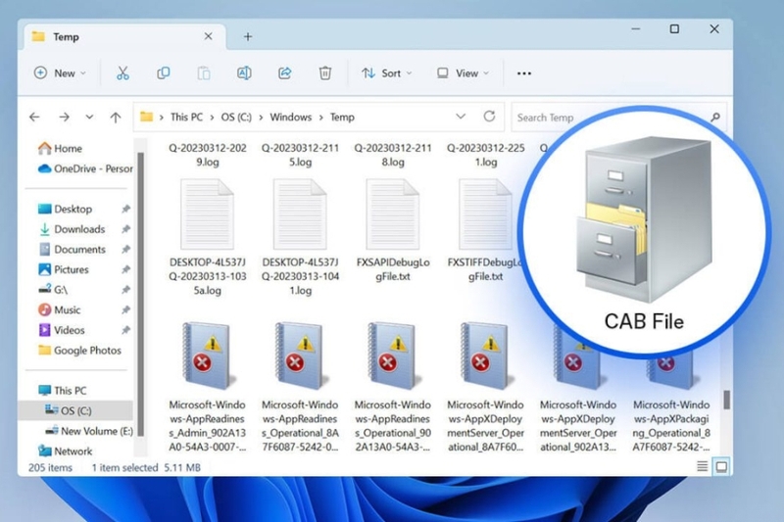Click the Copy icon in toolbar
The image size is (784, 522).
pyautogui.click(x=164, y=73)
